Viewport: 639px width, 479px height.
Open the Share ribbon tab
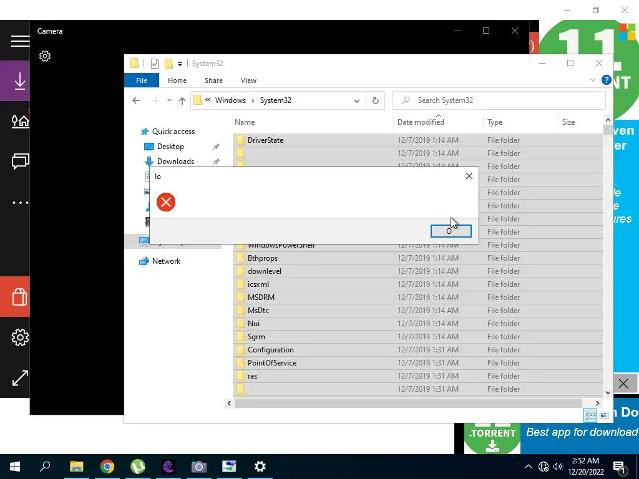[x=213, y=80]
